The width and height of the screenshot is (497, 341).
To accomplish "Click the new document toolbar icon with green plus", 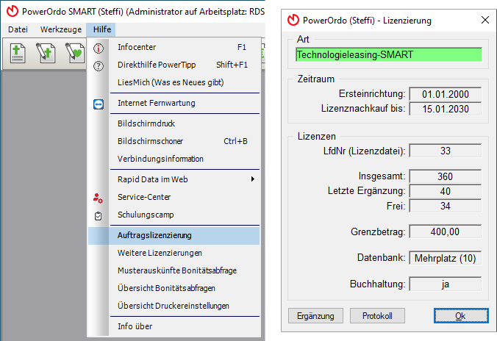I will [x=18, y=53].
